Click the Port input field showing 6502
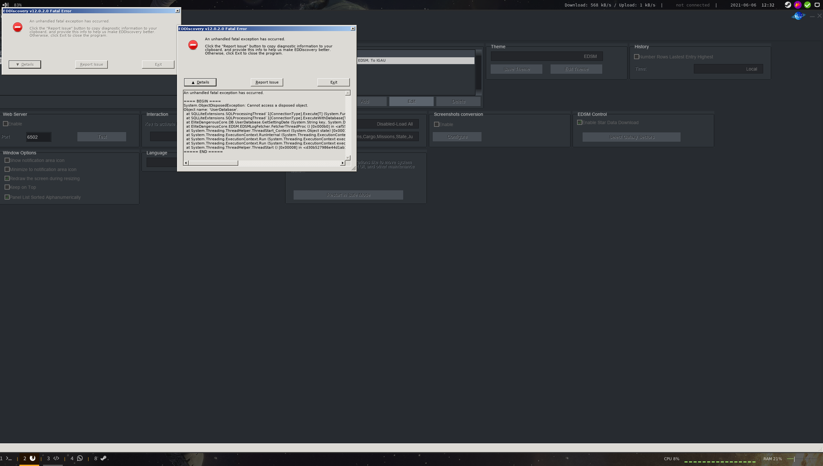 pyautogui.click(x=39, y=137)
